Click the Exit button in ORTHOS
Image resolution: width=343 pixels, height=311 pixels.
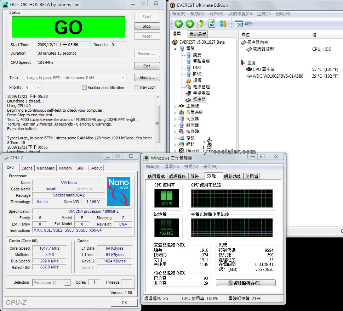point(147,66)
